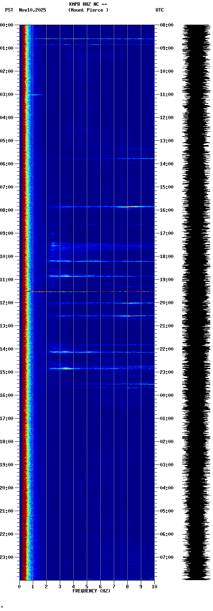This screenshot has height=611, width=213.
Task: Click the bright streak shortly after 00:30 PST
Action: pos(94,39)
